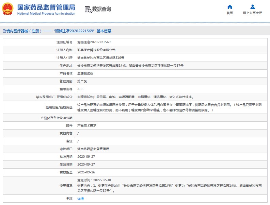The width and height of the screenshot is (270, 205).
Task: Click the National Medical Products Administration English subtitle
Action: point(46,14)
